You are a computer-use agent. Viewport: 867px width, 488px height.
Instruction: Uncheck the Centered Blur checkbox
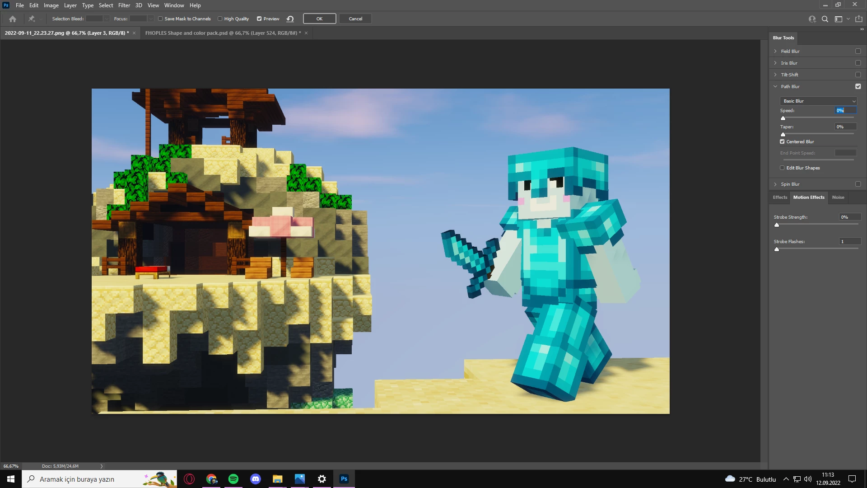782,142
